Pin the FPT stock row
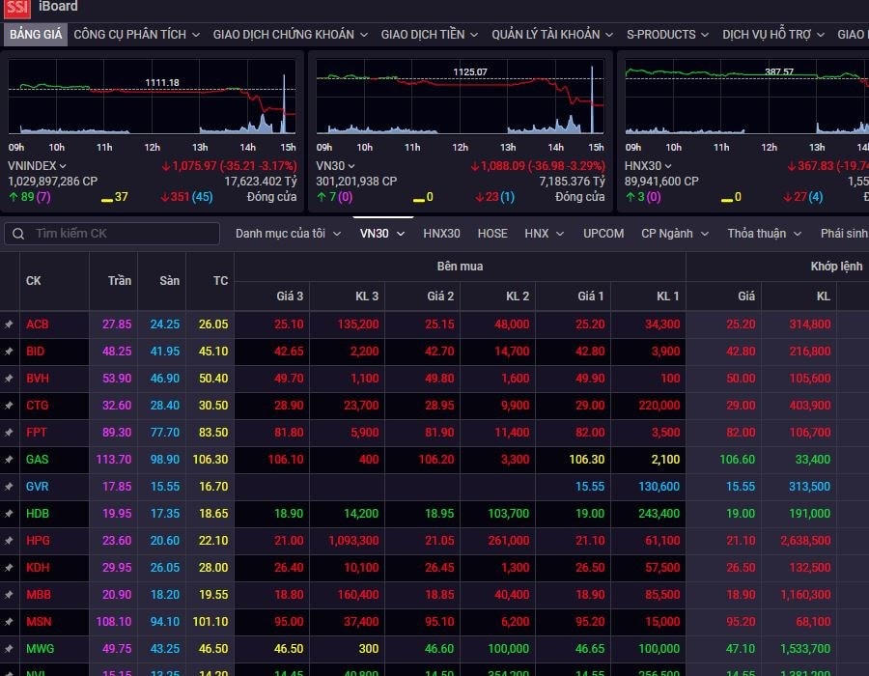 click(10, 433)
